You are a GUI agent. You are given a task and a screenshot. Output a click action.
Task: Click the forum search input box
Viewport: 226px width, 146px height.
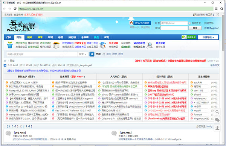point(42,54)
